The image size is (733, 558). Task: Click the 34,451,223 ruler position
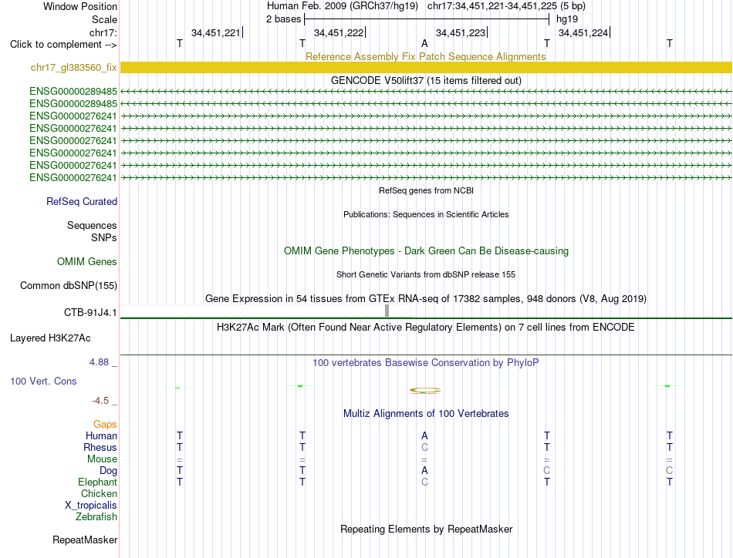pyautogui.click(x=461, y=32)
